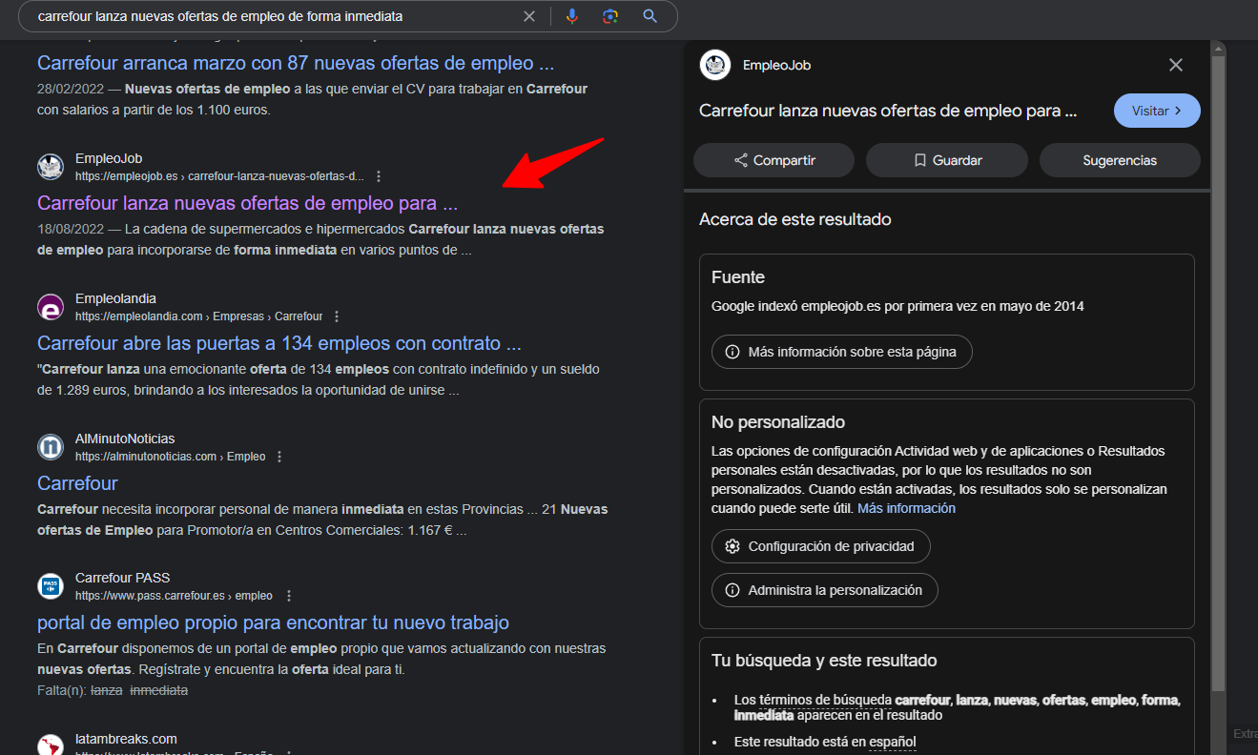Click the www.pass.carrefour.es URL breadcrumb
This screenshot has width=1258, height=755.
click(x=174, y=596)
